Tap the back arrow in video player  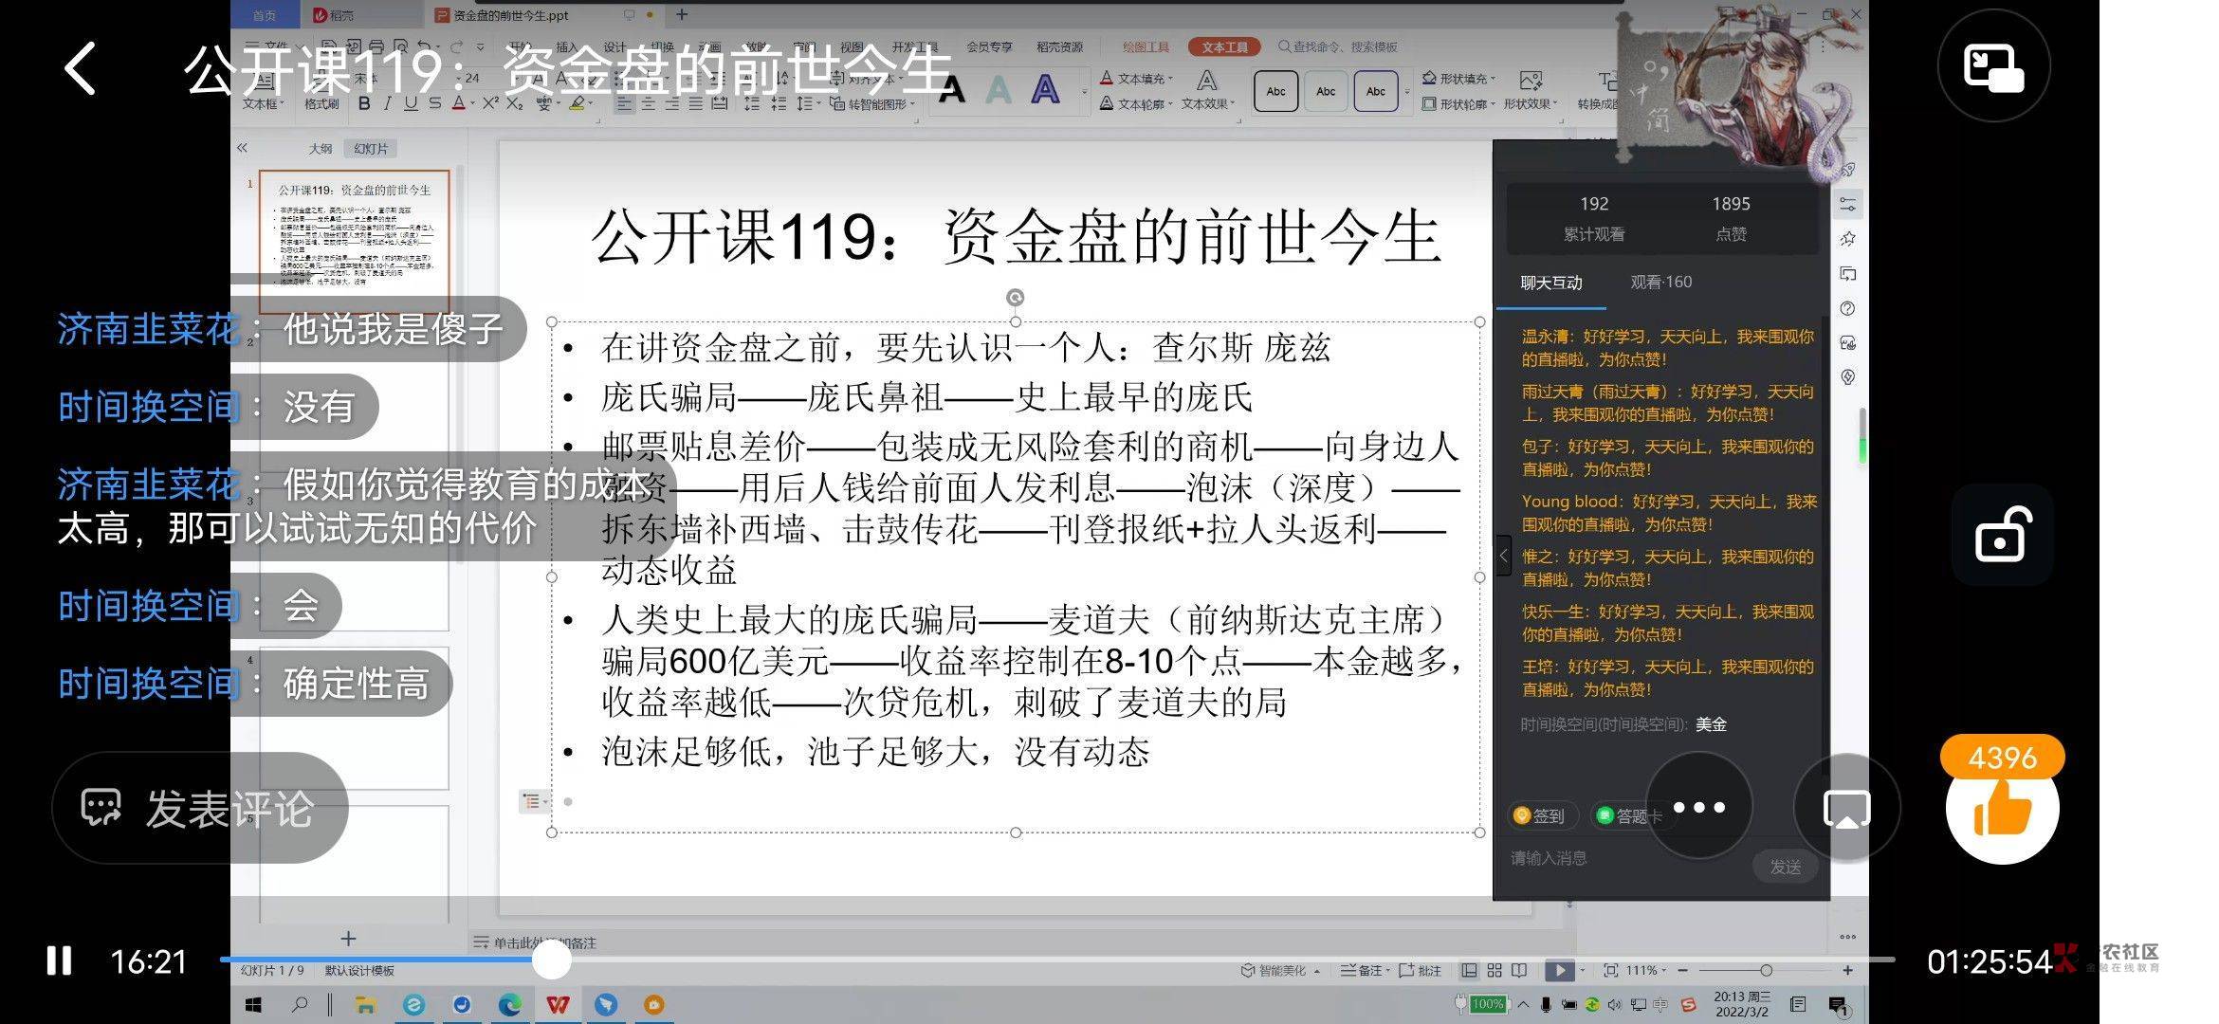(x=80, y=68)
